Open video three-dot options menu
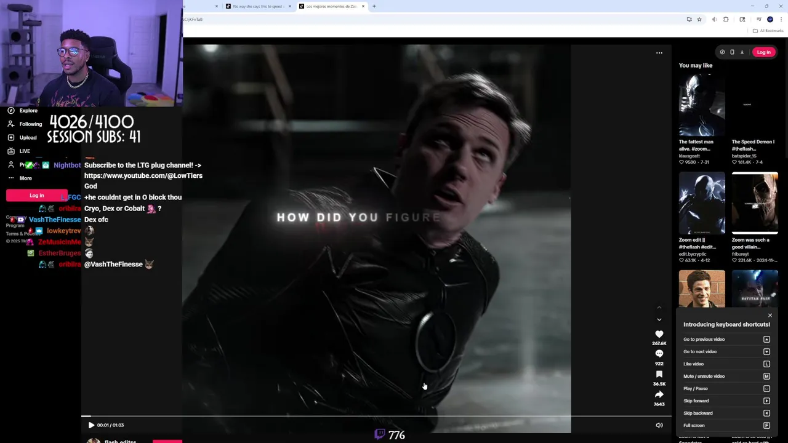 (659, 53)
